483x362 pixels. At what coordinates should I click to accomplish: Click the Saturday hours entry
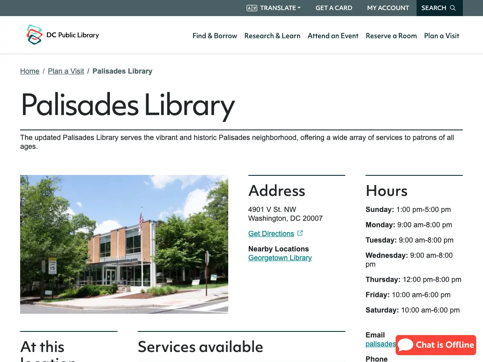[413, 310]
